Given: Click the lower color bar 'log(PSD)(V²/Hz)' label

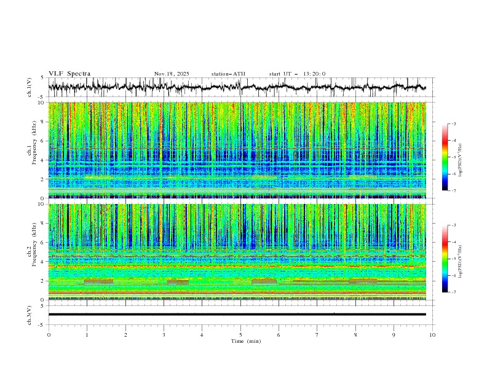Looking at the screenshot, I should 460,261.
